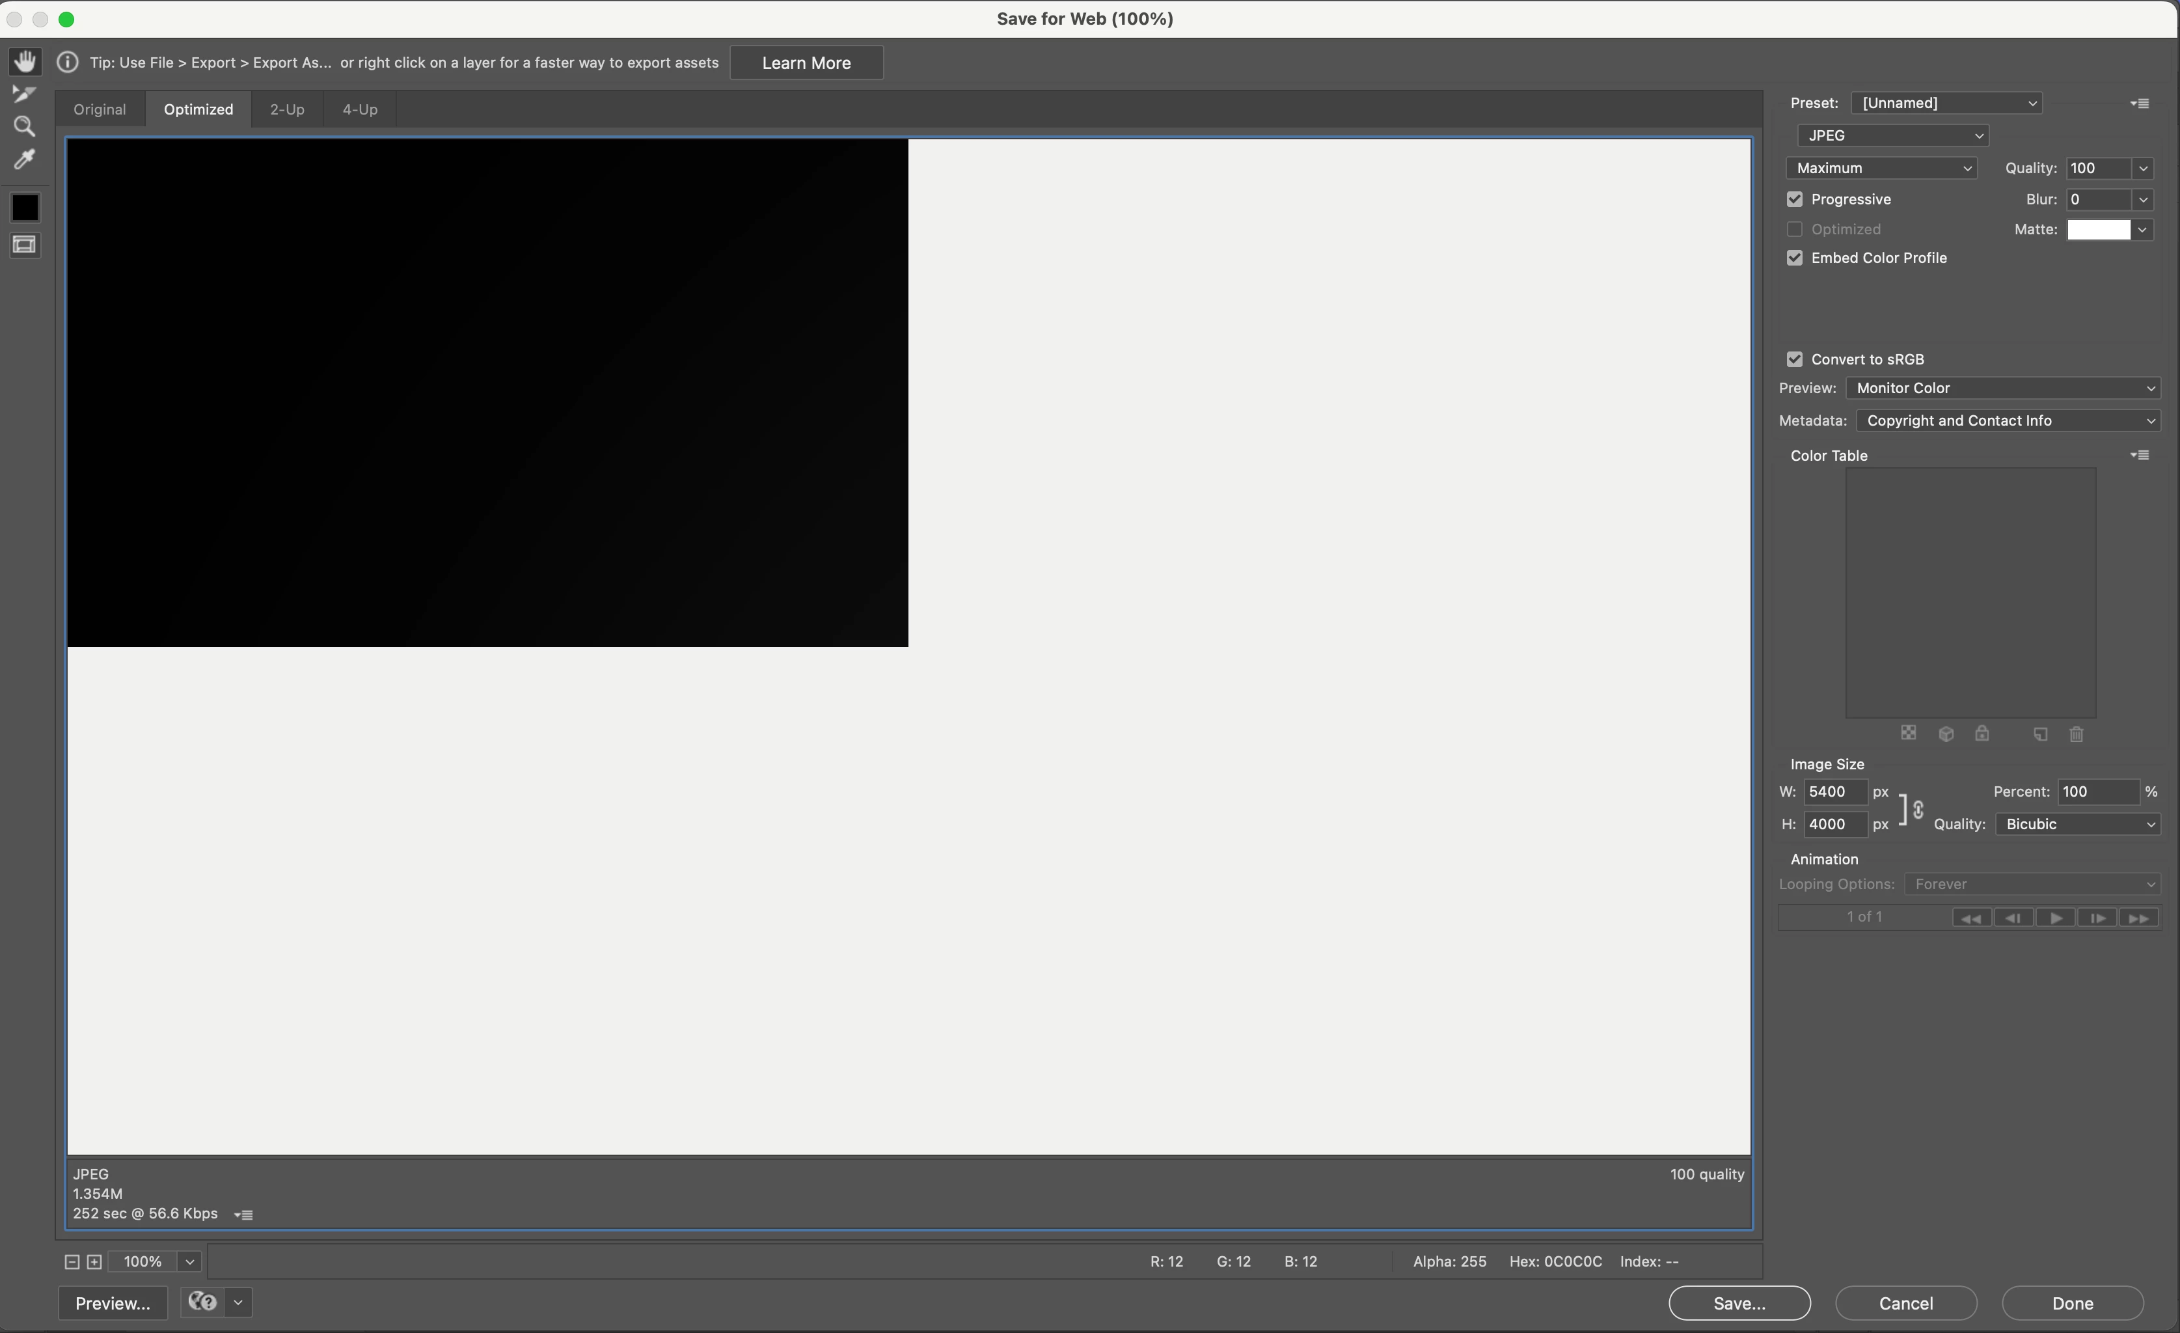Click the Learn More button
Screen dimensions: 2180x1333
click(x=806, y=63)
